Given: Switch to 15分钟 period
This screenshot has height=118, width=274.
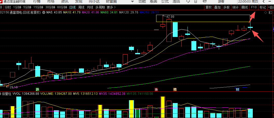Looking at the screenshot, I should tap(38, 7).
